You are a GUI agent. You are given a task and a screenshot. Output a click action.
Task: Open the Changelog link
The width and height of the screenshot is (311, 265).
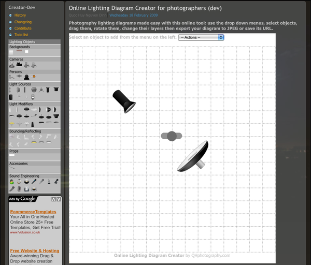[23, 22]
